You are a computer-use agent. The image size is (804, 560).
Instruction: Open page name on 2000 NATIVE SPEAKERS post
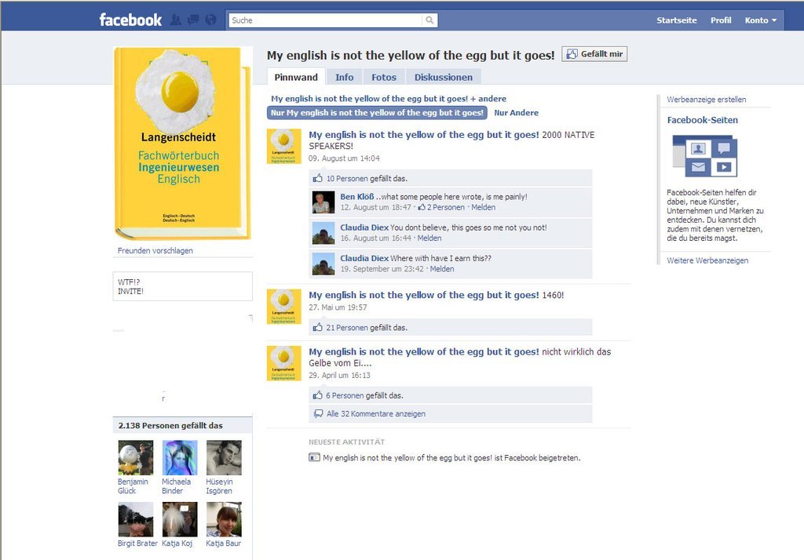[x=423, y=135]
